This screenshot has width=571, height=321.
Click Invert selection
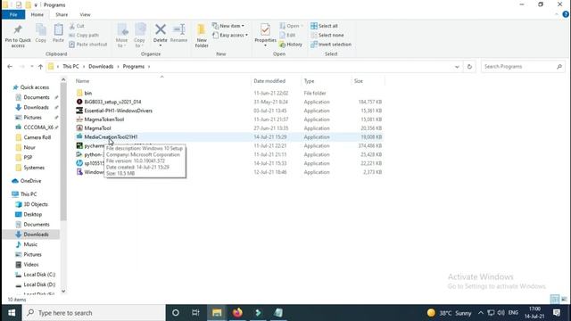(x=331, y=45)
